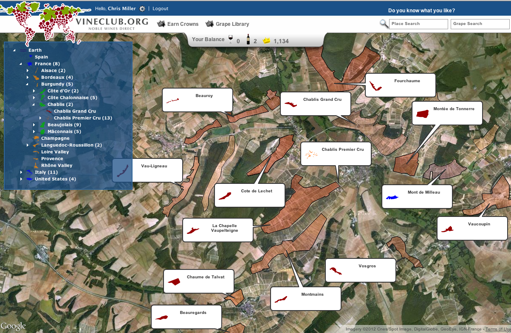
Task: Click the Fourchaume vineyard shape icon
Action: click(375, 86)
